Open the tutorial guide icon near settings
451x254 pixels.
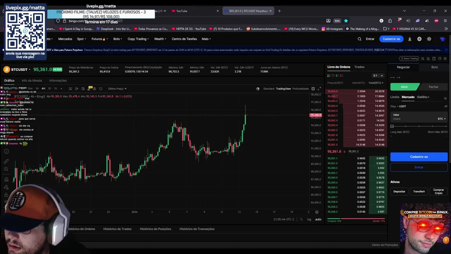coord(440,59)
